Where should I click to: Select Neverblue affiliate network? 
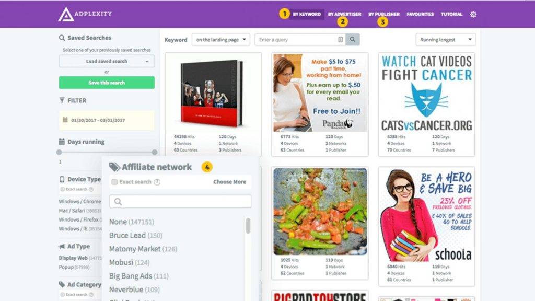point(134,290)
